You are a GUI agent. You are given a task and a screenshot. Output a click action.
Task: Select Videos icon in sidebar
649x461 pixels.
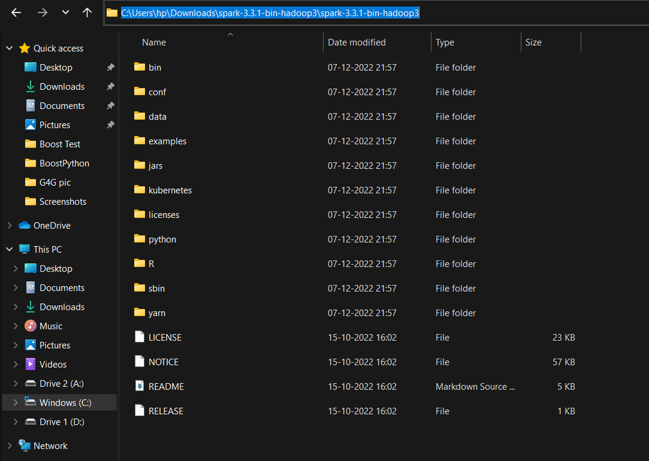(x=30, y=364)
